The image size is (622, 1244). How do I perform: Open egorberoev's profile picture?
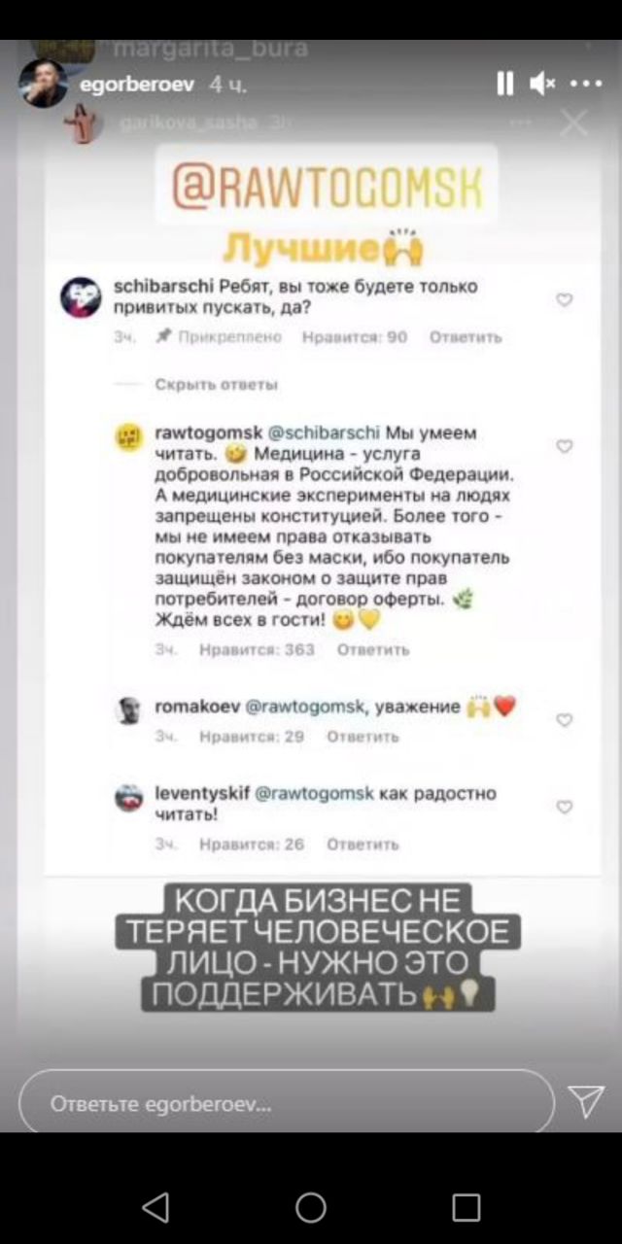(x=43, y=84)
